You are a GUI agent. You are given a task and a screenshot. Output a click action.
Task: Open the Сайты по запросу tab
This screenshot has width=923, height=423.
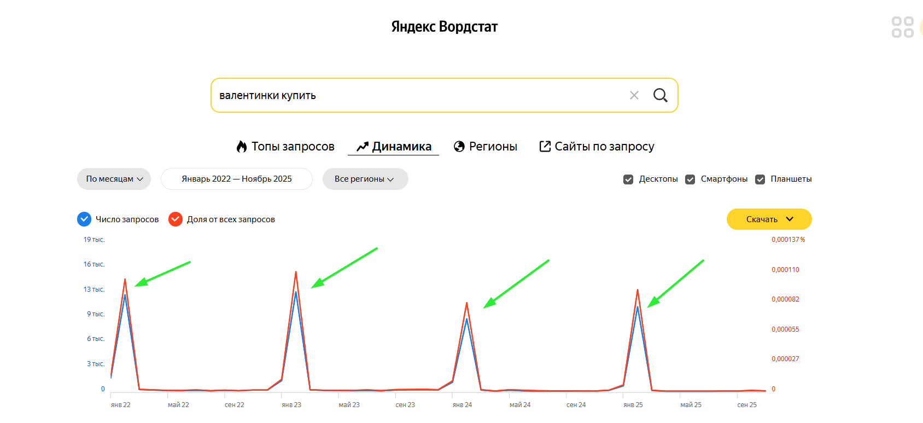pos(604,147)
